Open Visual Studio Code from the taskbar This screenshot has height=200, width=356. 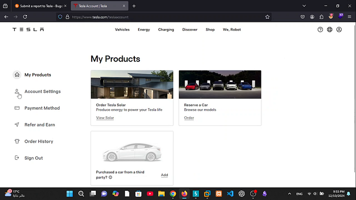coord(230,194)
